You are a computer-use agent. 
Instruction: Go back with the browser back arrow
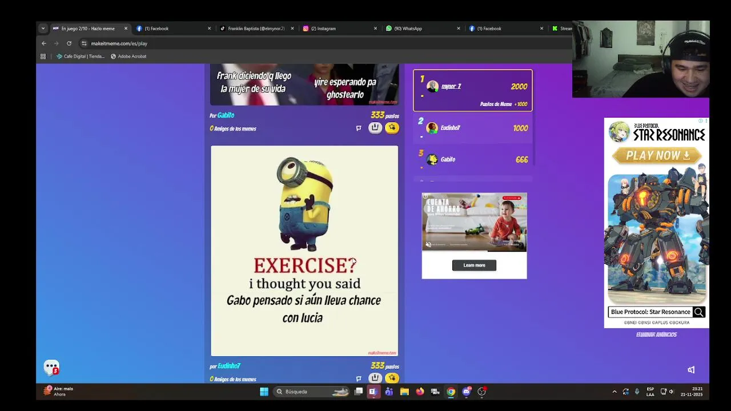tap(44, 43)
